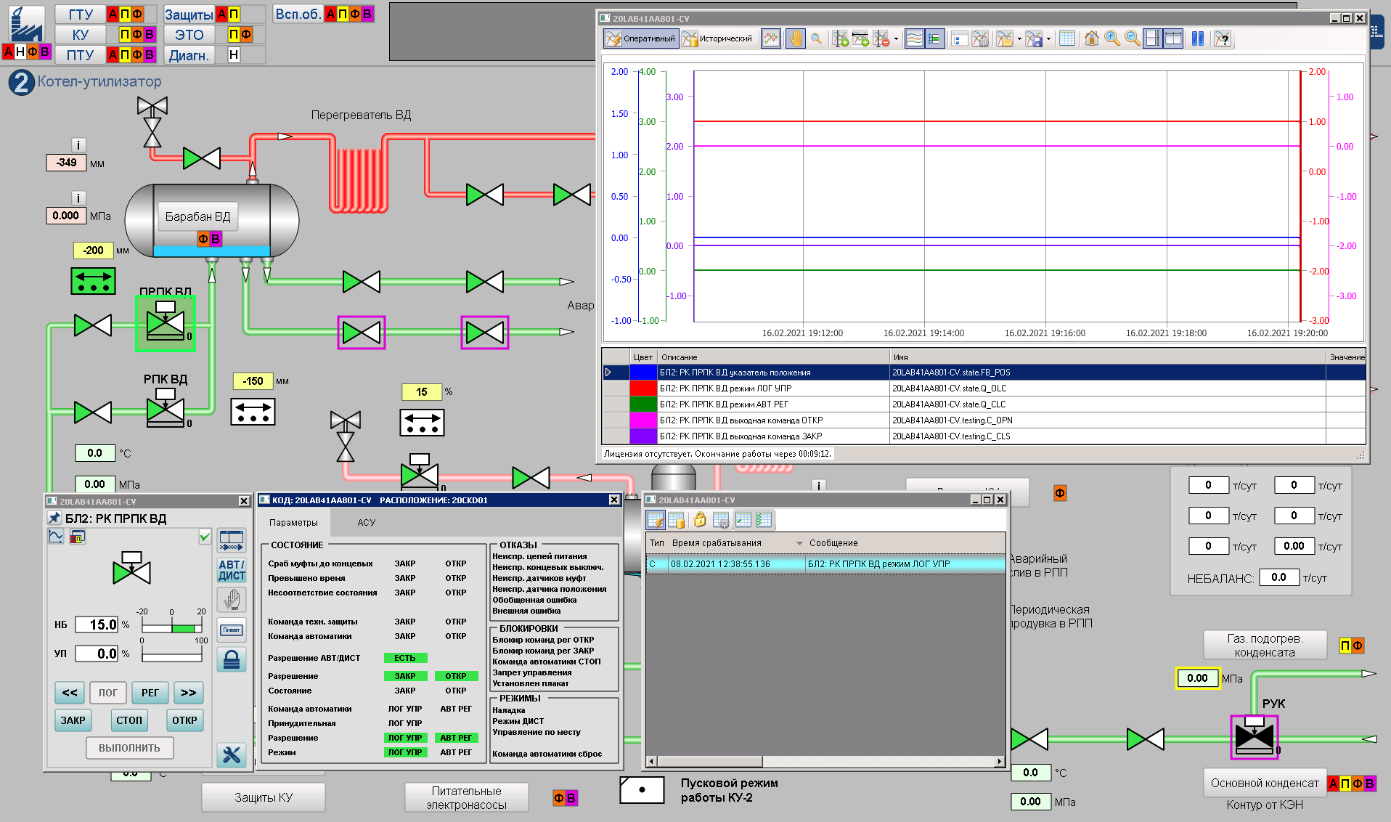Toggle the Плакат placard button
The width and height of the screenshot is (1391, 822).
click(x=231, y=630)
